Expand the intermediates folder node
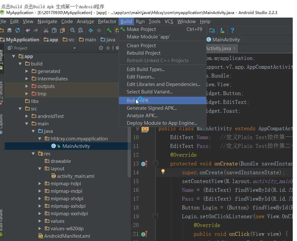297x241 pixels. 27,79
